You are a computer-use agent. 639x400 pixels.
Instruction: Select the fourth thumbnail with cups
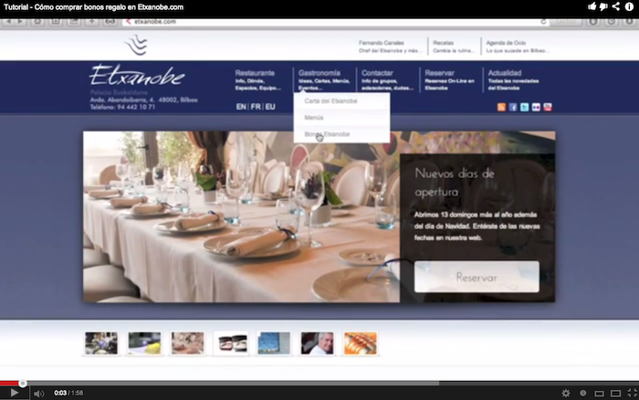pyautogui.click(x=231, y=342)
